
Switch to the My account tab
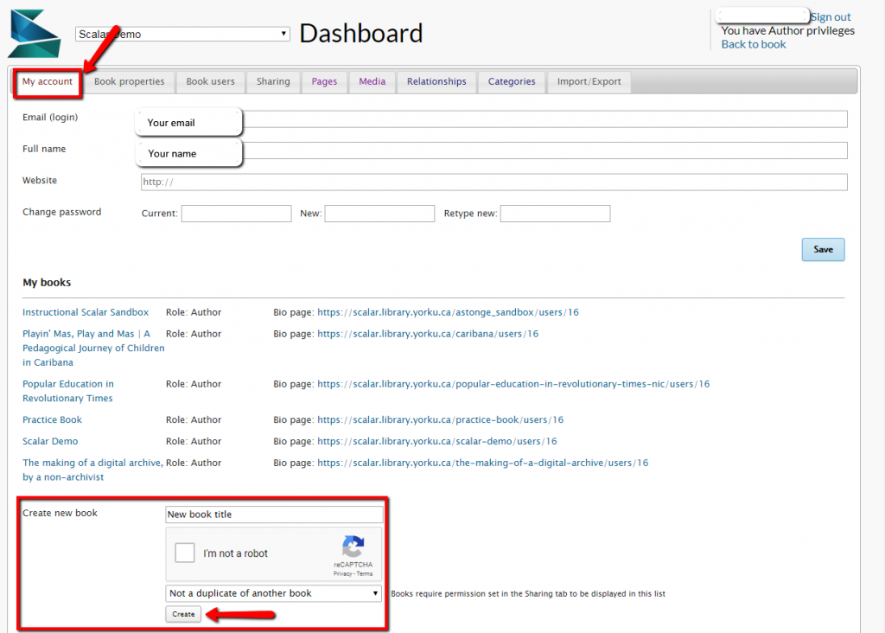(x=48, y=82)
